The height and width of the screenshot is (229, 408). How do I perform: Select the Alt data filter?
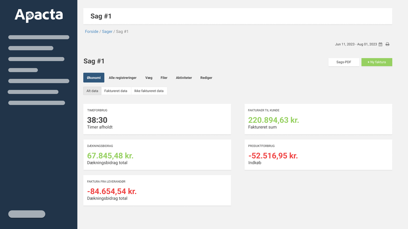point(92,91)
